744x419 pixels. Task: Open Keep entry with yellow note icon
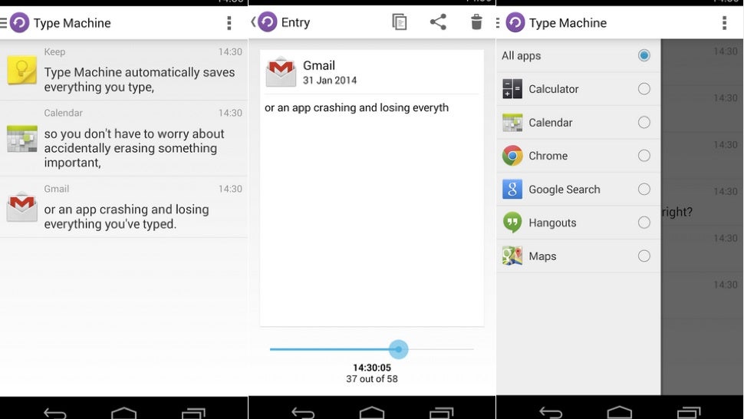coord(21,71)
